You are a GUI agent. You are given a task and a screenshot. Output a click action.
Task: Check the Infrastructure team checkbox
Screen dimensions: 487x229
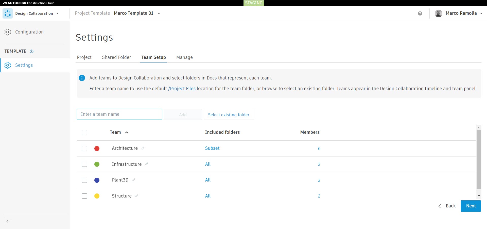(84, 164)
